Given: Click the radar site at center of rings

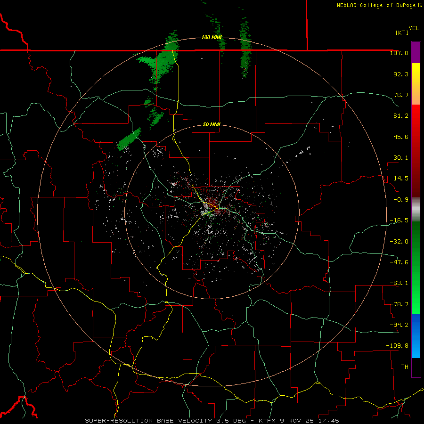Looking at the screenshot, I should pos(212,212).
